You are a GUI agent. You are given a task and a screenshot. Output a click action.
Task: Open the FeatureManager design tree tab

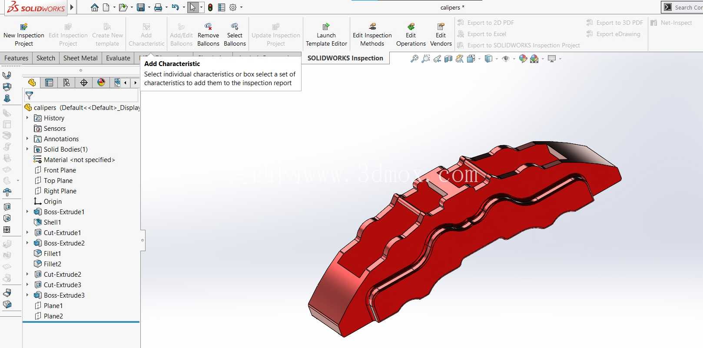(x=32, y=83)
